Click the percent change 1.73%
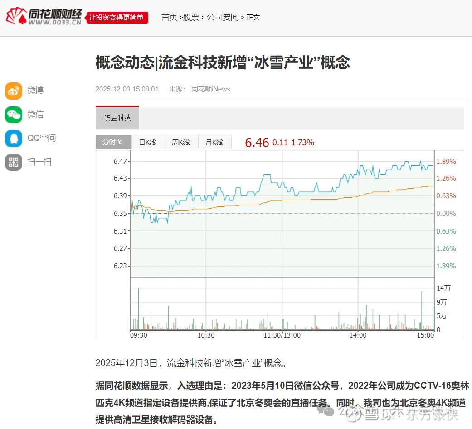The height and width of the screenshot is (429, 472). 303,143
